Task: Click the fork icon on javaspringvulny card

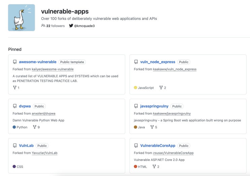Action: point(152,127)
